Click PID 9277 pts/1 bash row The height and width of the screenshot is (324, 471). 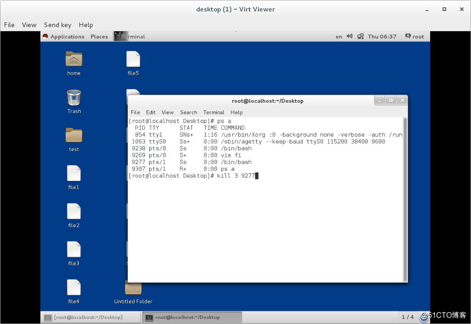(x=191, y=162)
